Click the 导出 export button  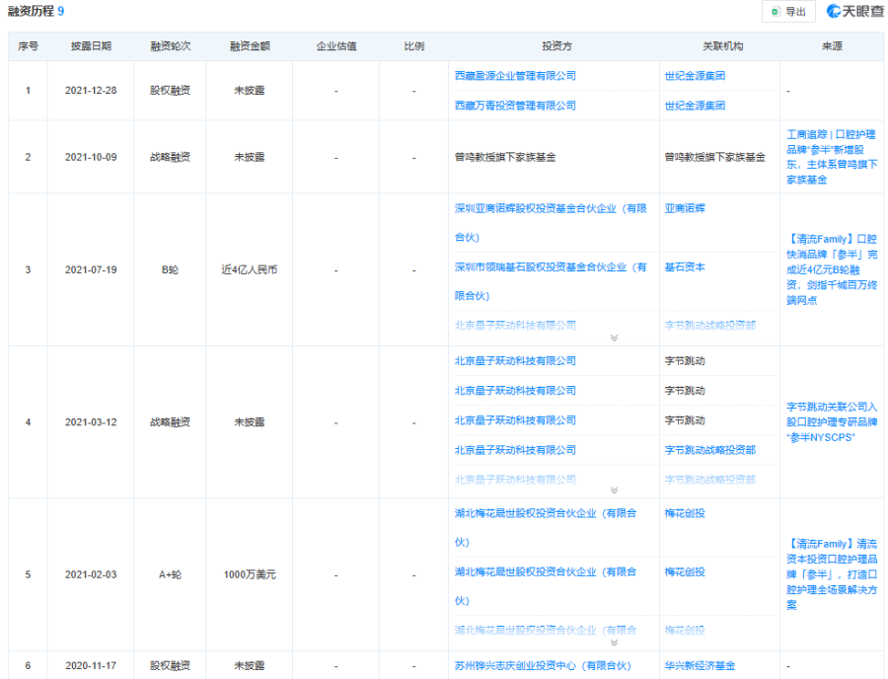point(788,12)
